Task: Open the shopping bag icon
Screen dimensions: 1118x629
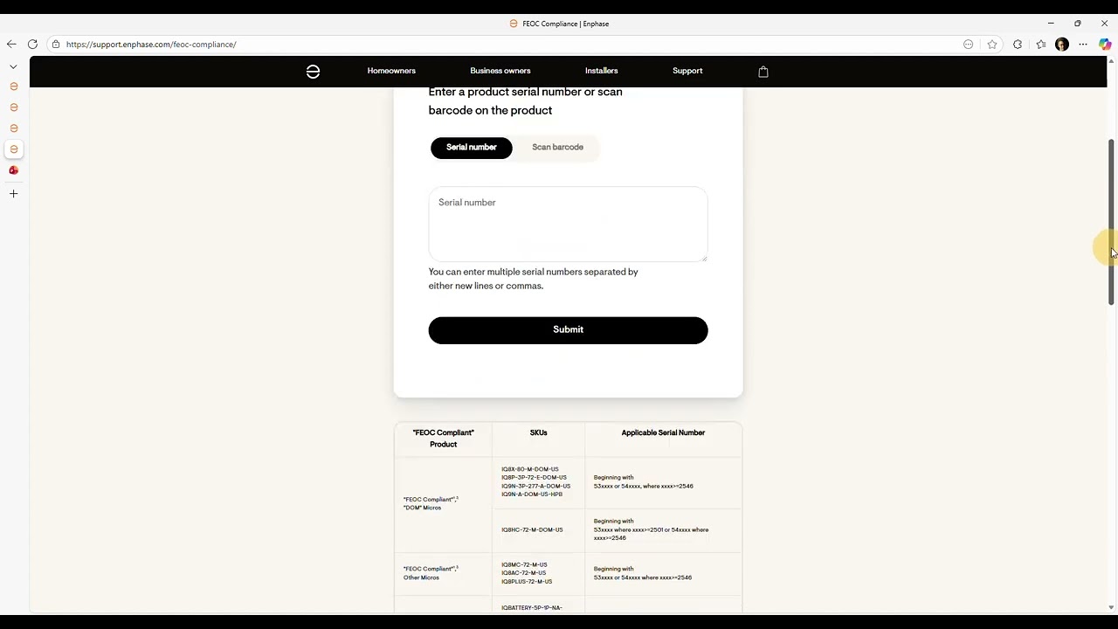Action: [x=763, y=72]
